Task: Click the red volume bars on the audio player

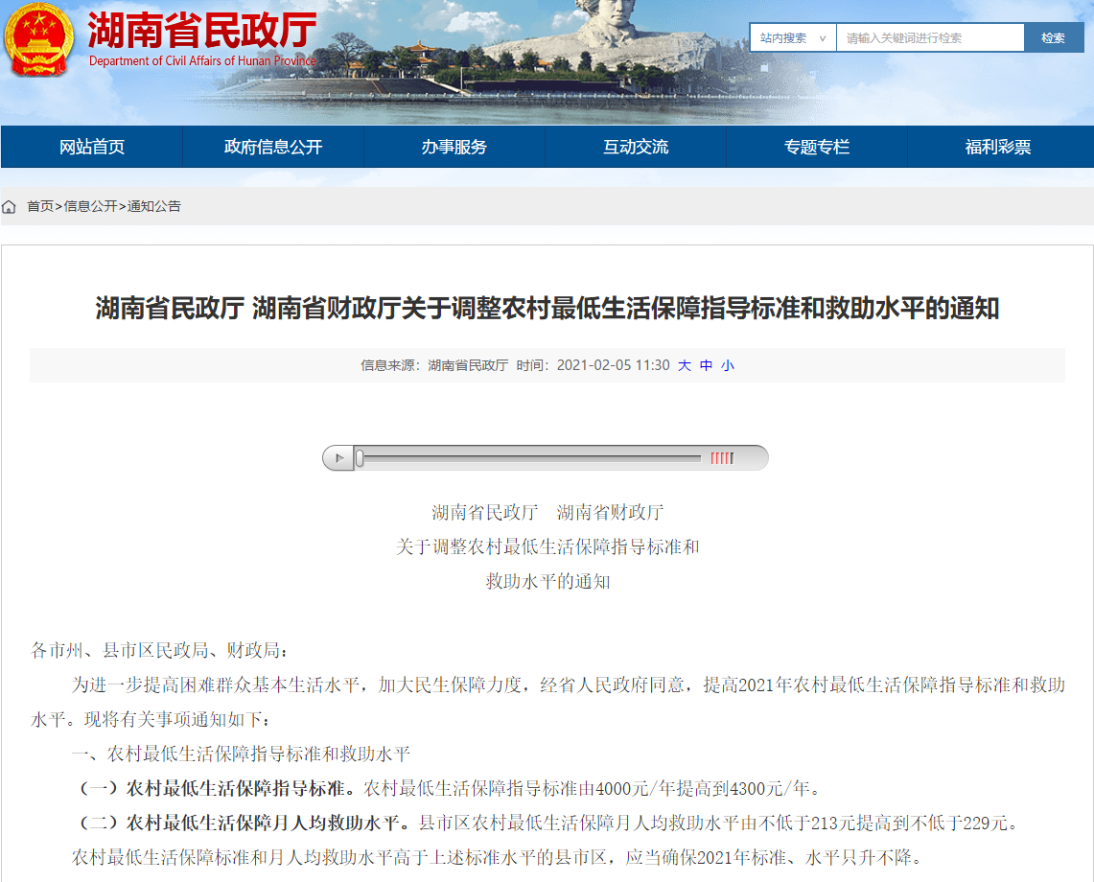Action: click(720, 458)
